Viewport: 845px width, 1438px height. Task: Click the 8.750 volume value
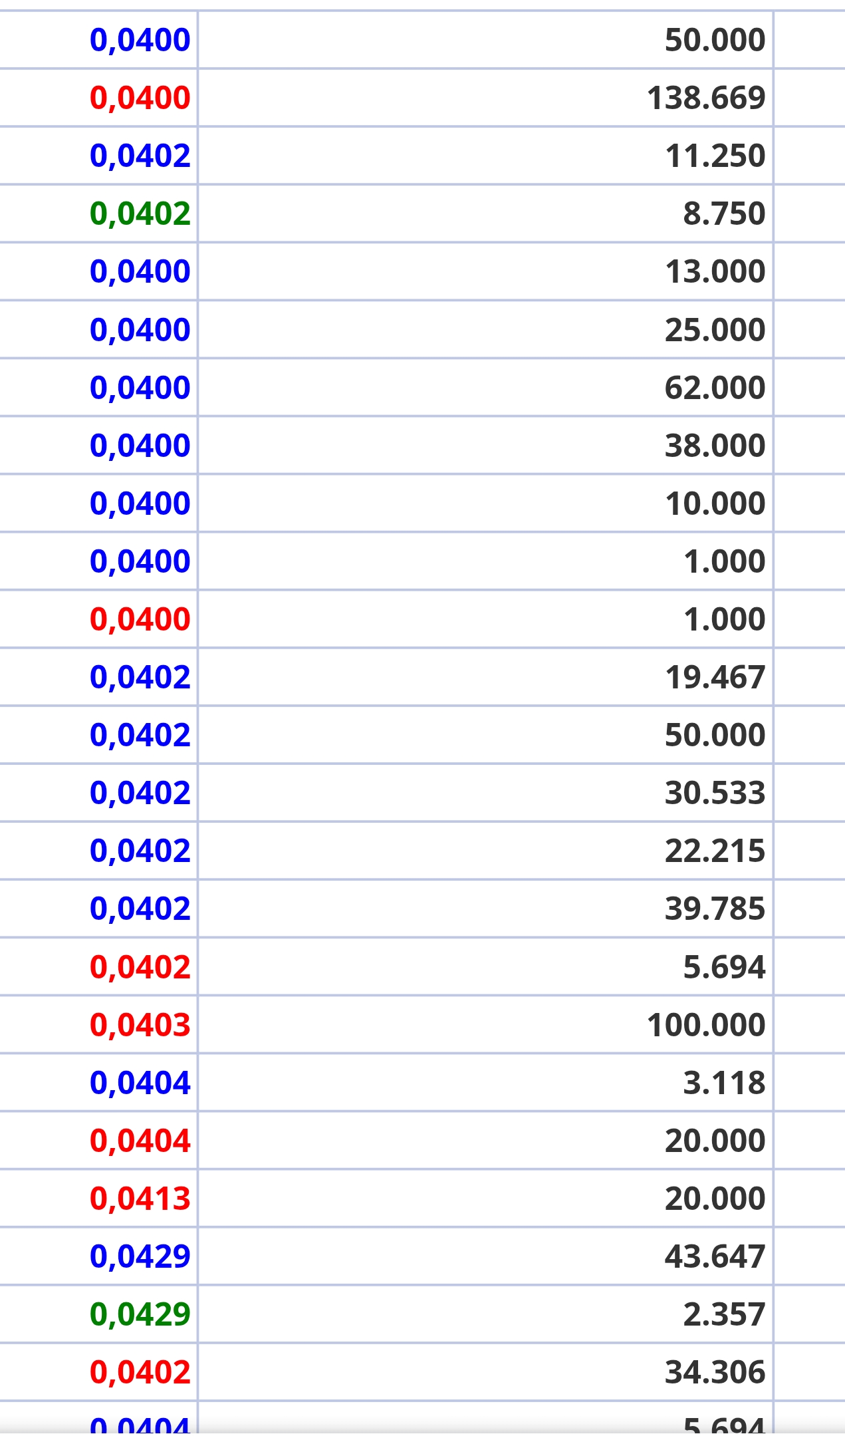pos(724,214)
